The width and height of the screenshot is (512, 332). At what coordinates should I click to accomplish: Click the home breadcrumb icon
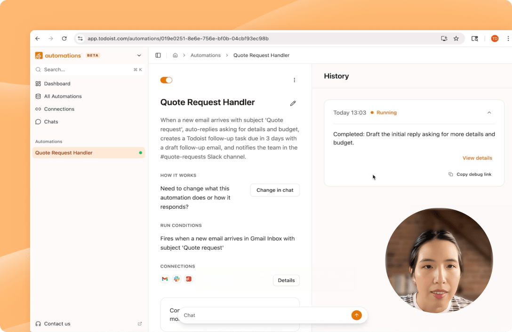(176, 55)
